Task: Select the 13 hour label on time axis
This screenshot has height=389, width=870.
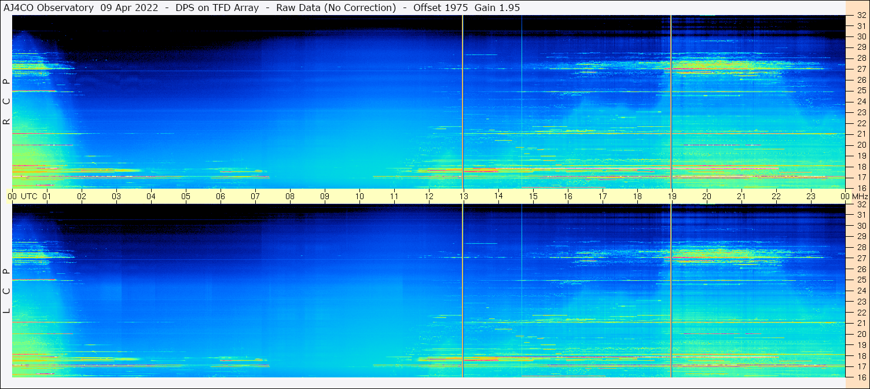Action: click(464, 196)
